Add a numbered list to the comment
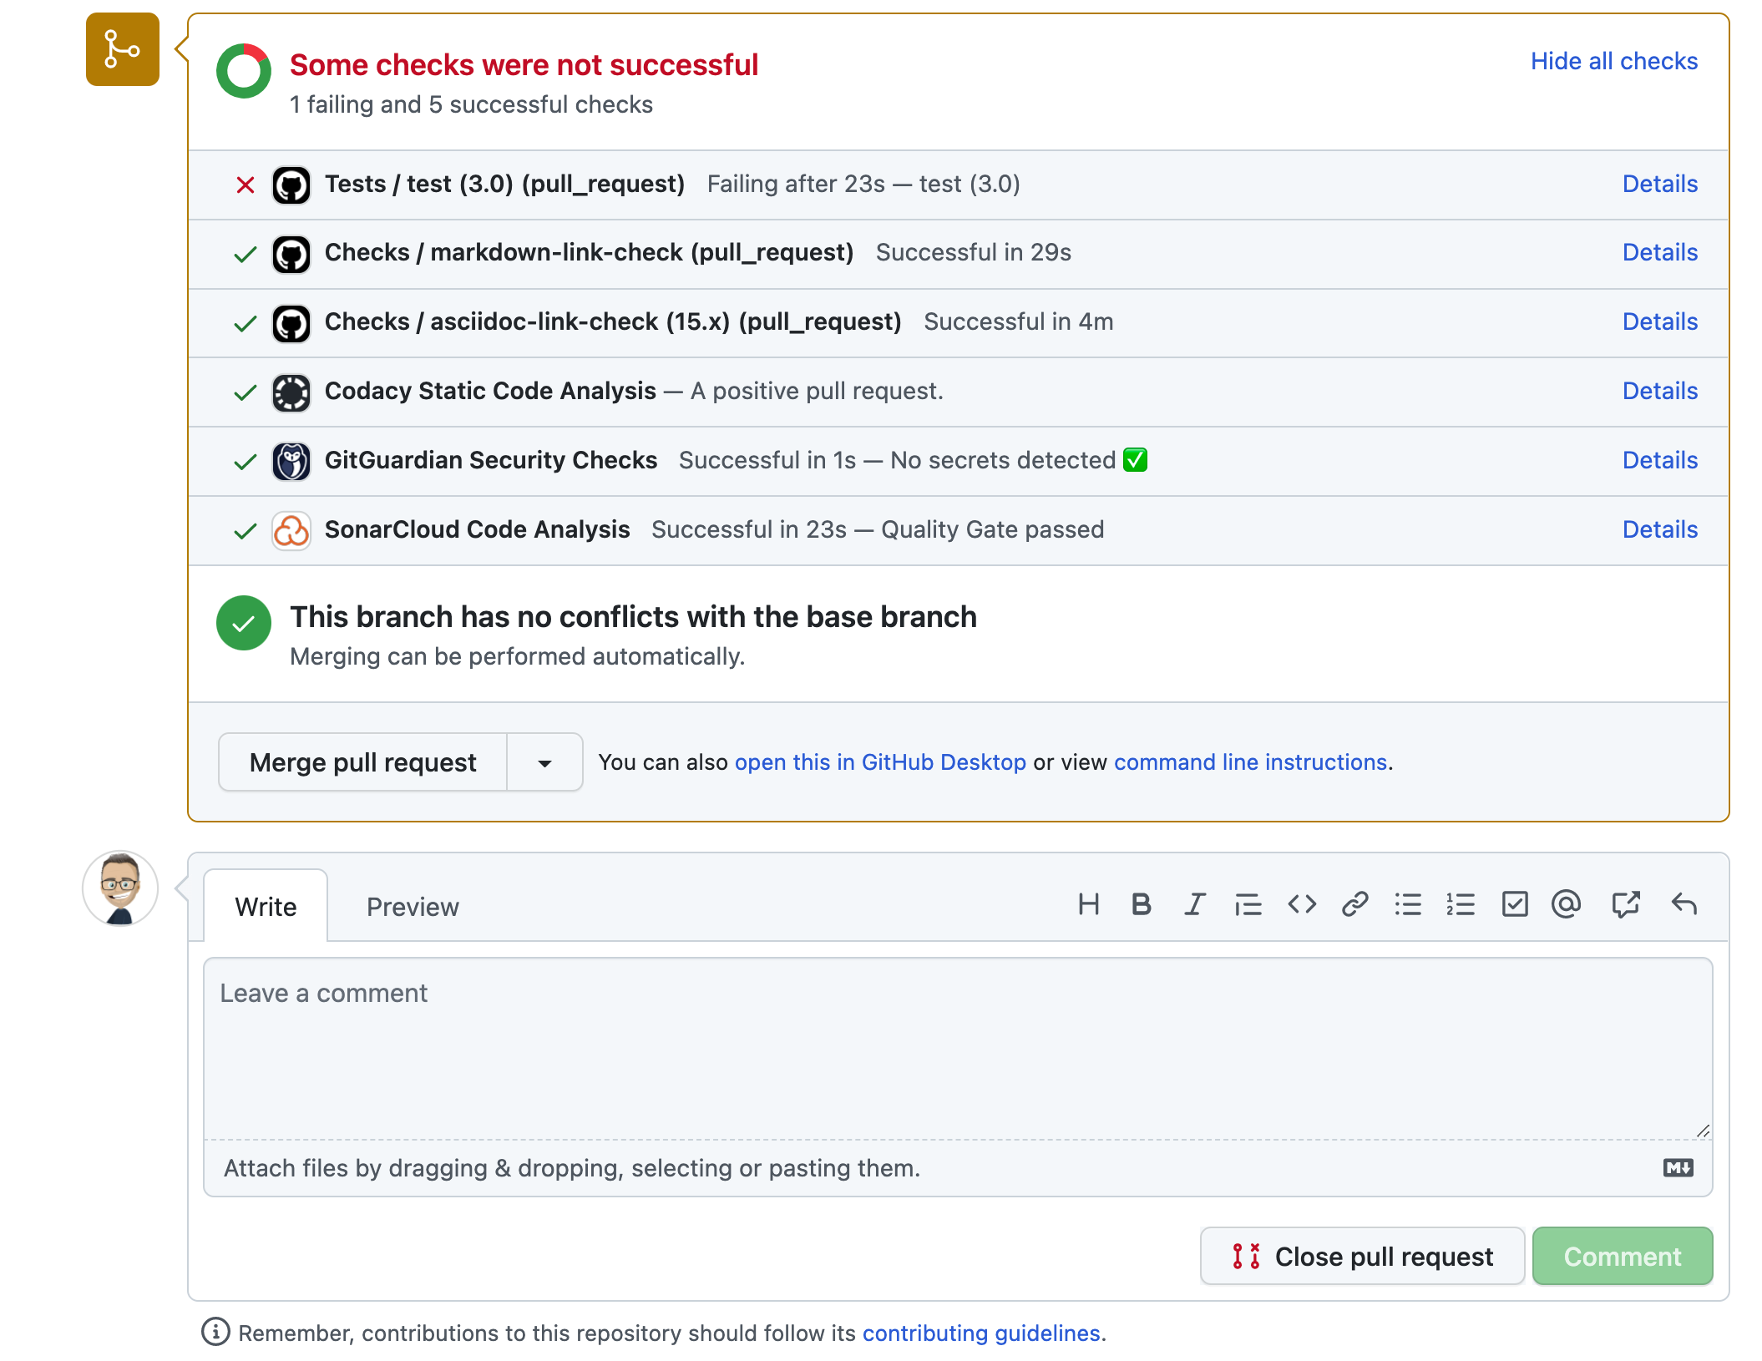The width and height of the screenshot is (1762, 1361). pos(1461,904)
